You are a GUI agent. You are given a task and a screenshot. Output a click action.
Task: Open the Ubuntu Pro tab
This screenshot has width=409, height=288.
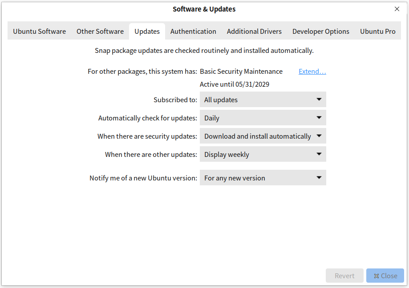[377, 32]
